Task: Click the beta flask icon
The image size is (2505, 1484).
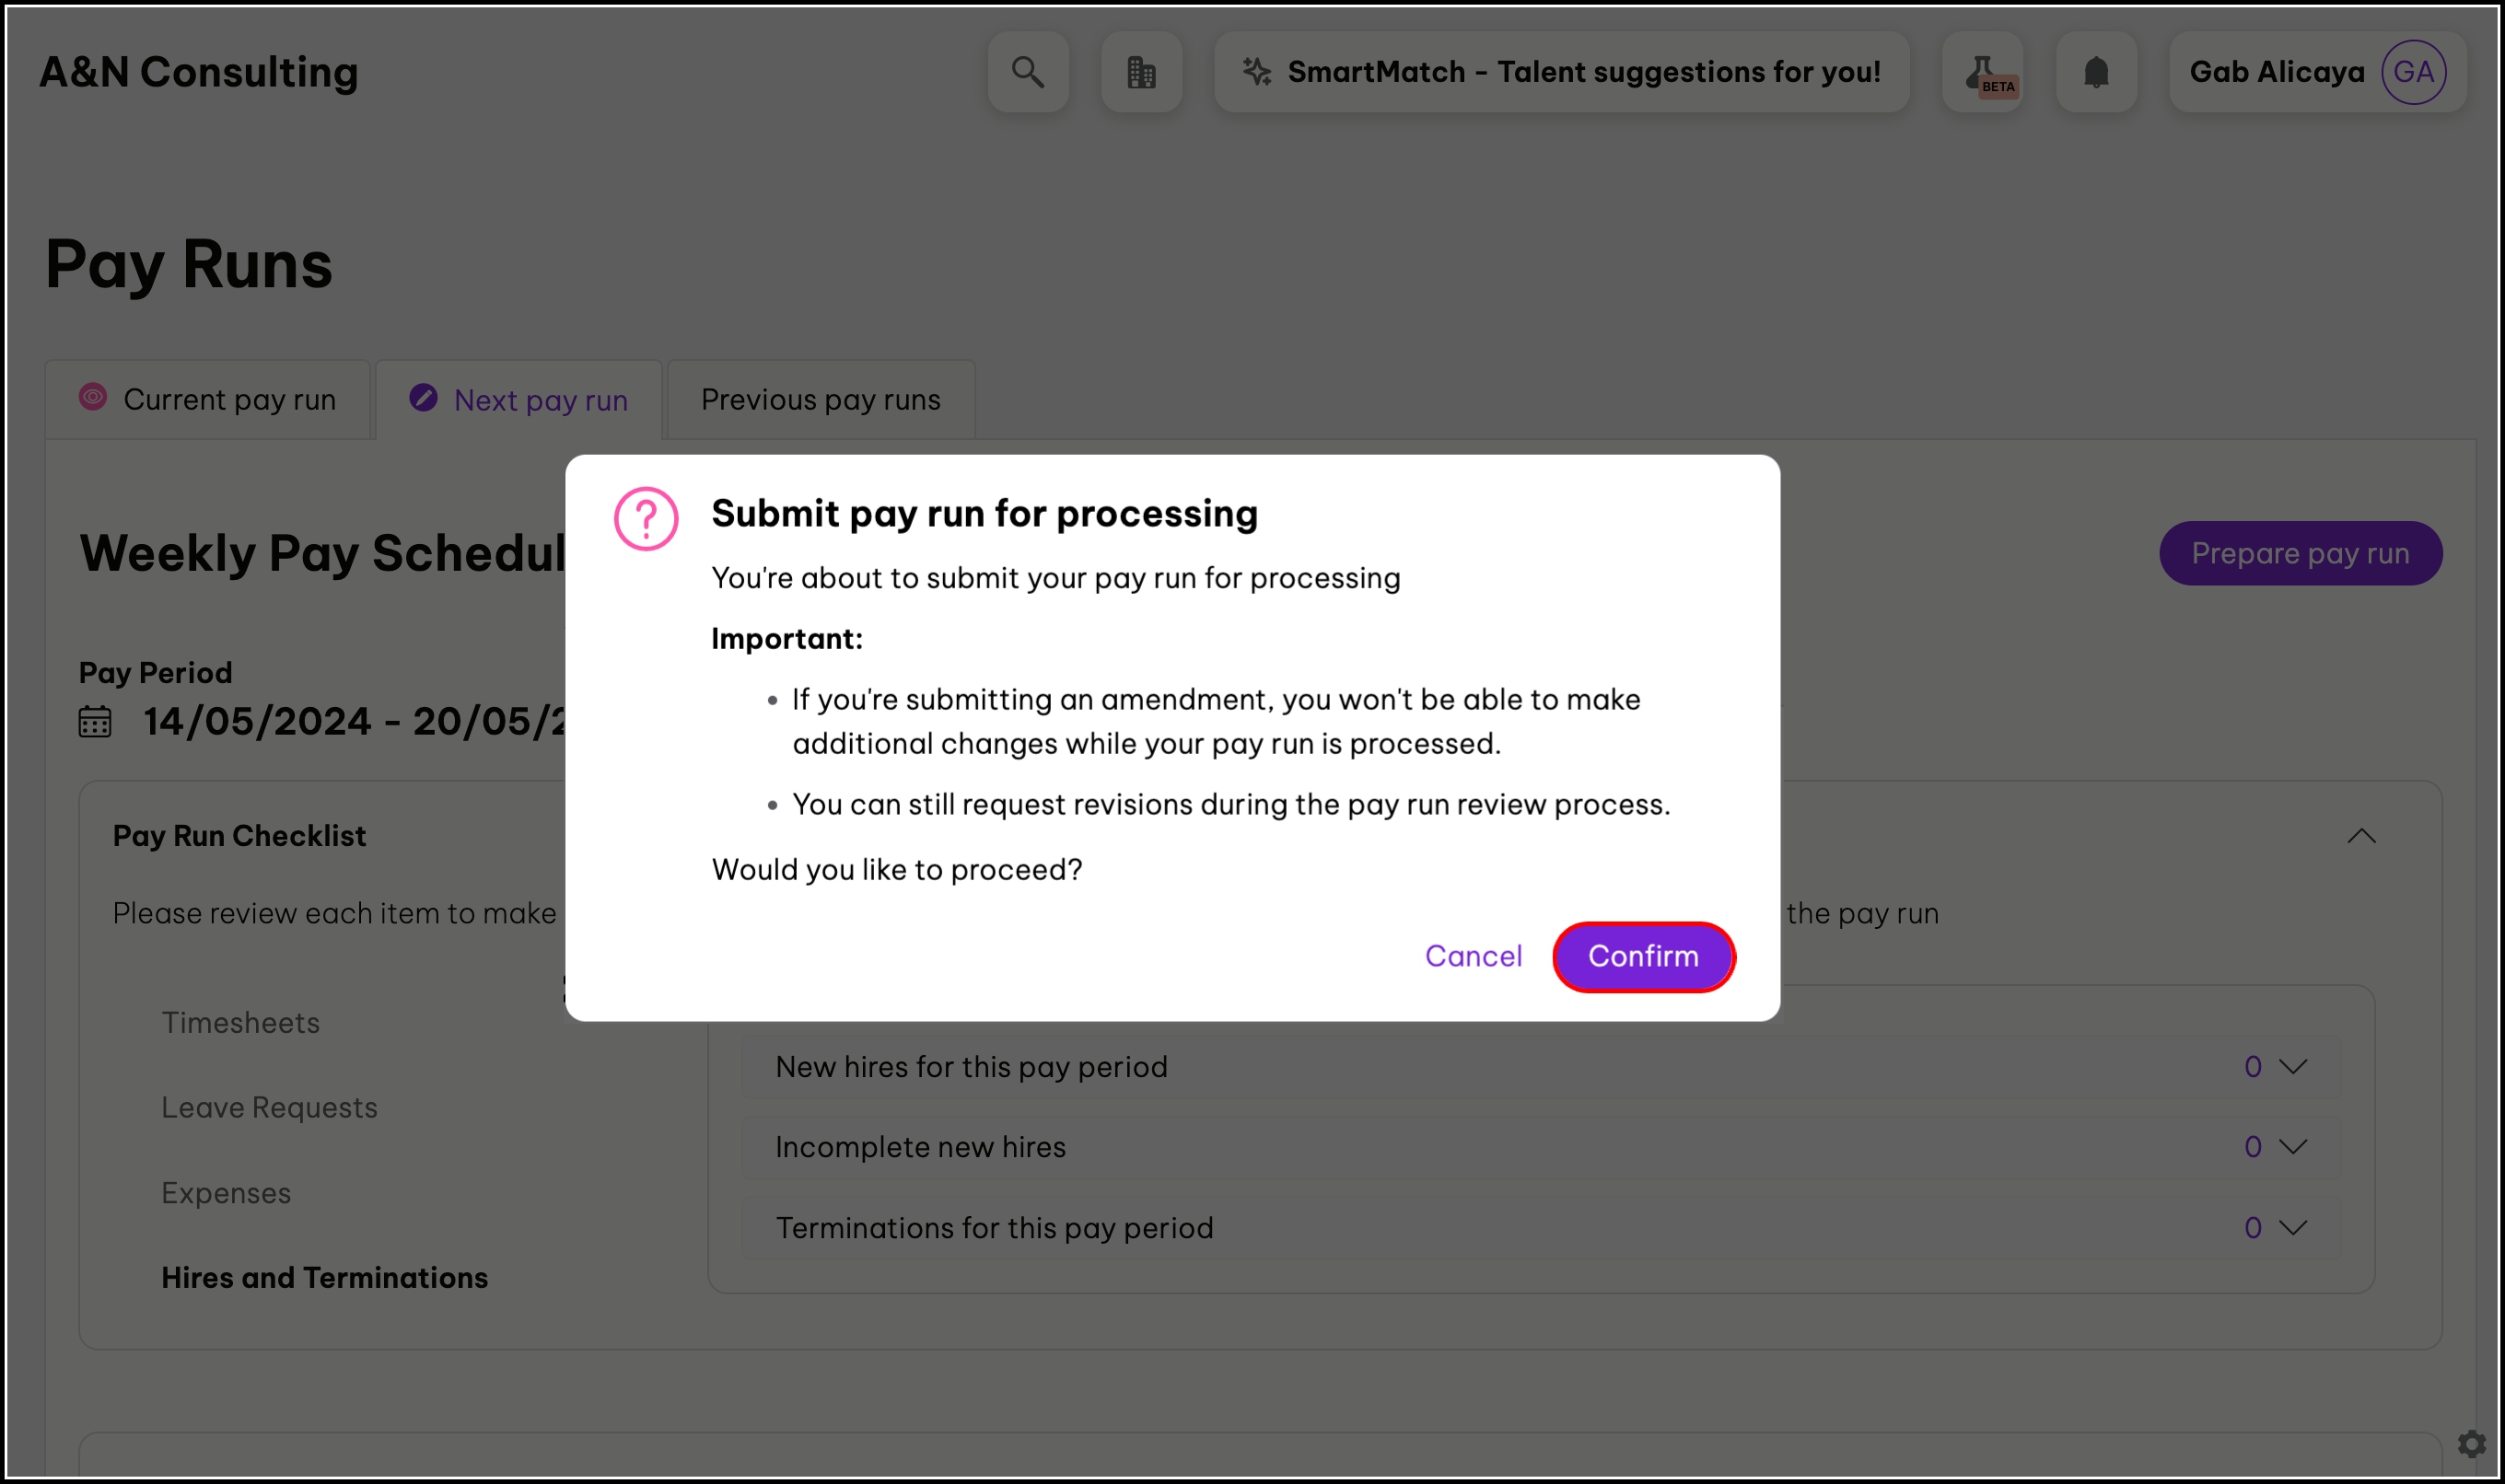Action: coord(1982,72)
